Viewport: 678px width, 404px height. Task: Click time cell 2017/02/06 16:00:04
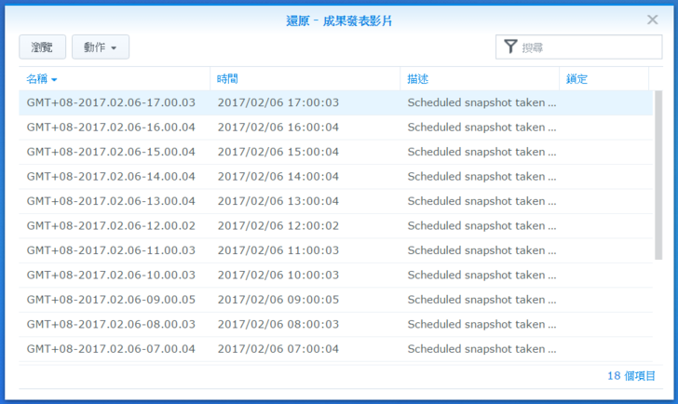(278, 128)
